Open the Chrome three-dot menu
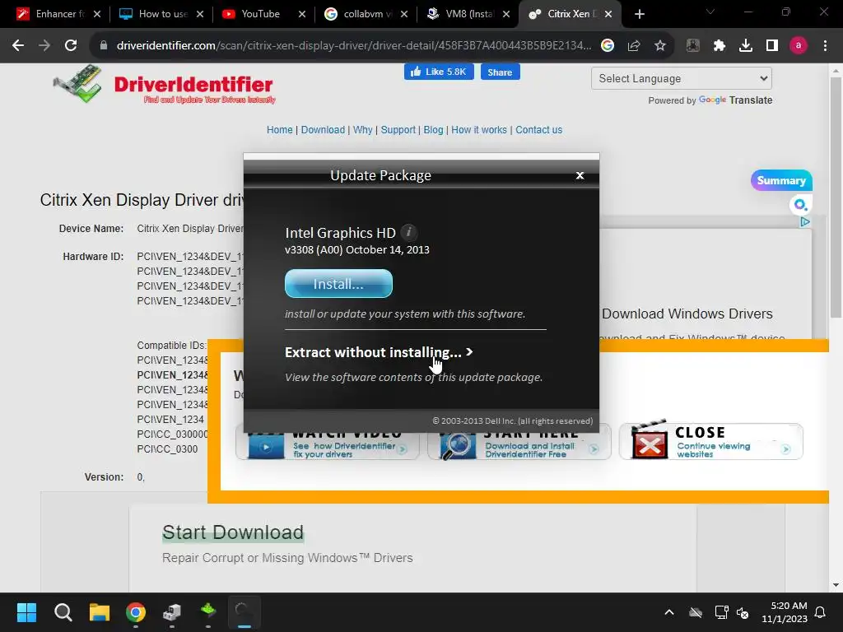 click(x=825, y=46)
